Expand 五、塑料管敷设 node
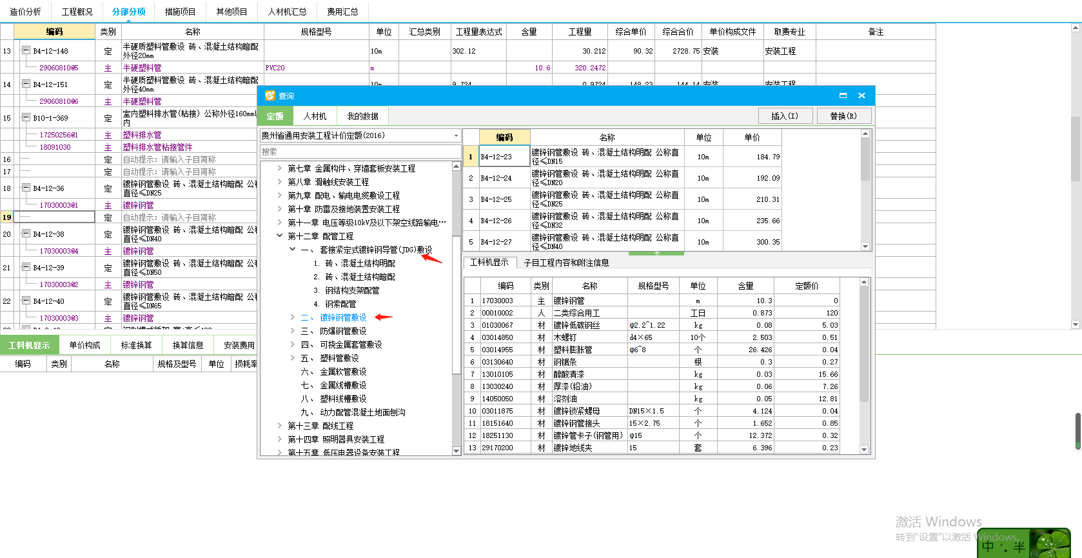1082x558 pixels. click(x=292, y=358)
